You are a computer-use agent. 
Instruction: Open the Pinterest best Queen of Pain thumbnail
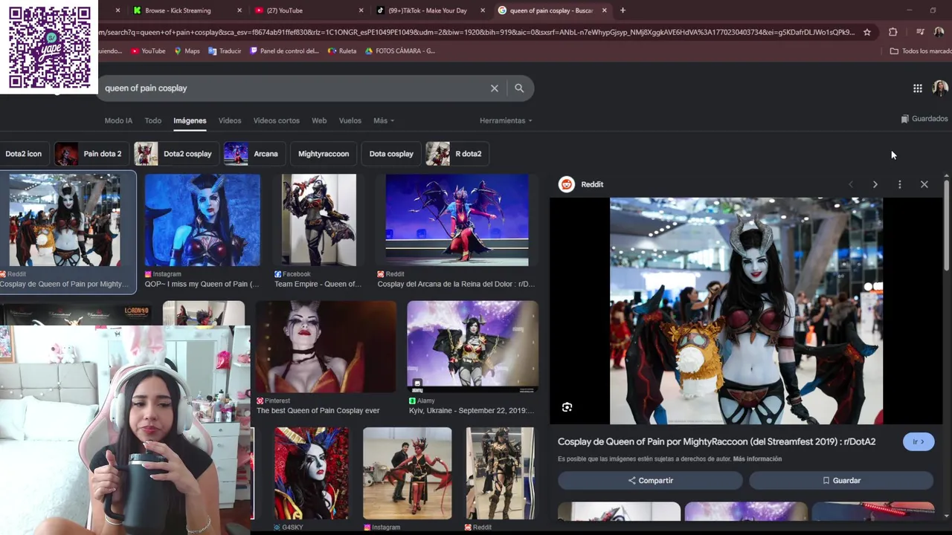coord(326,346)
